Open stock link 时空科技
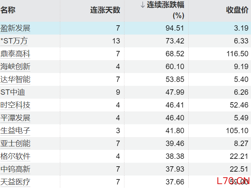The image size is (251, 188). coord(15,105)
